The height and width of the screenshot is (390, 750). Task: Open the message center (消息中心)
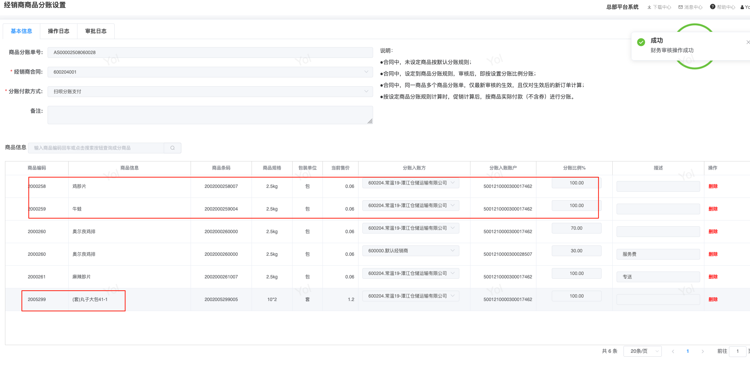(x=691, y=7)
